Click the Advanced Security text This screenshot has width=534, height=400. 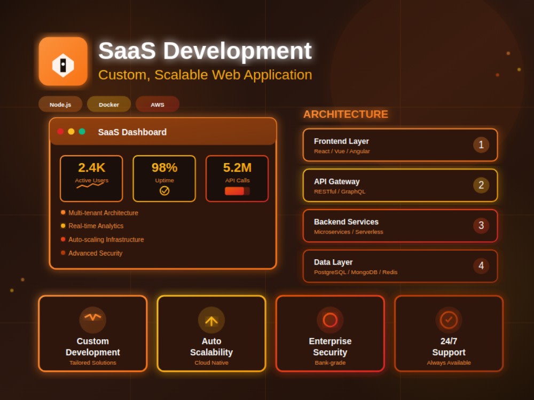[96, 253]
